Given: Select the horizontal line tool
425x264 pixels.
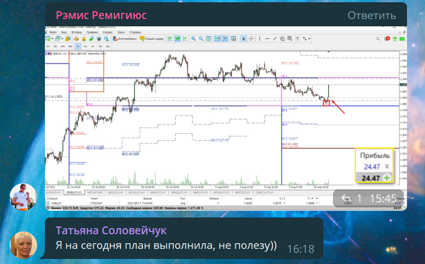Looking at the screenshot, I should click(x=267, y=39).
